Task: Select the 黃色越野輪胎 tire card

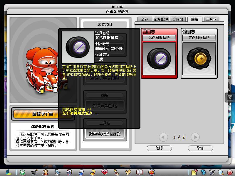Action: click(199, 53)
